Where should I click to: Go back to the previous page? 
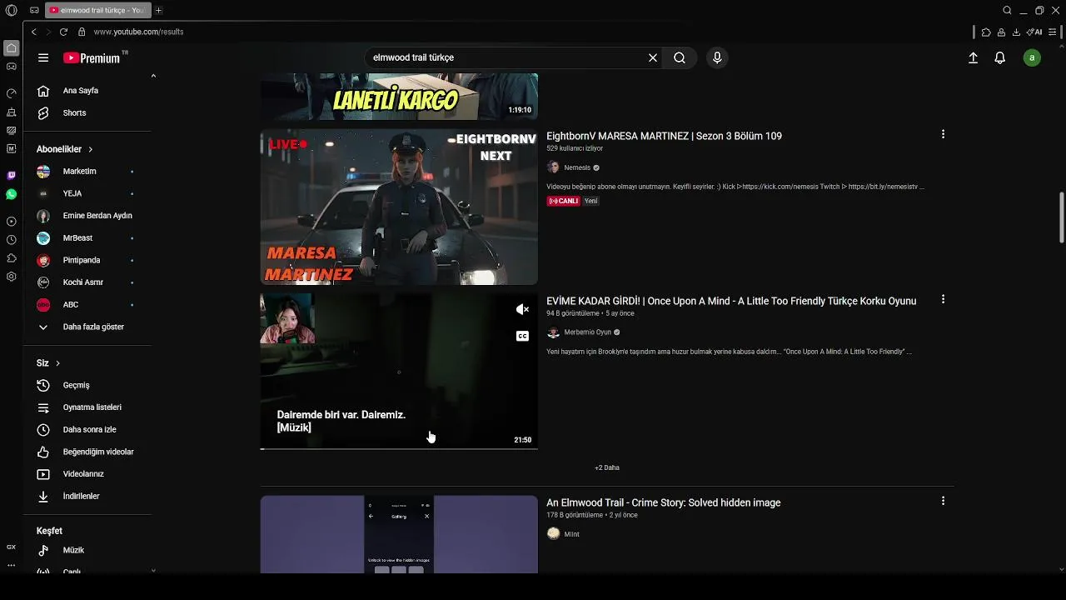click(x=33, y=32)
